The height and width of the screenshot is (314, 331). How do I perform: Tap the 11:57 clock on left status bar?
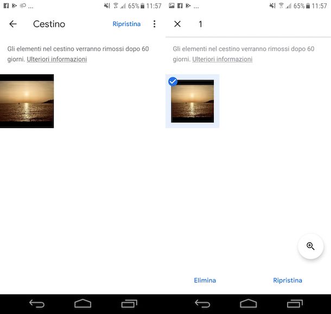(x=154, y=6)
